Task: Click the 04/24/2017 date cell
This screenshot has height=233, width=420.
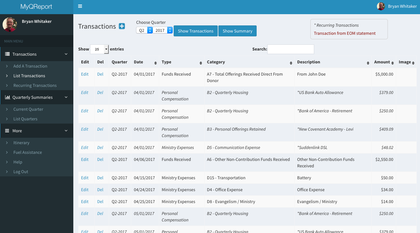Action: click(144, 190)
